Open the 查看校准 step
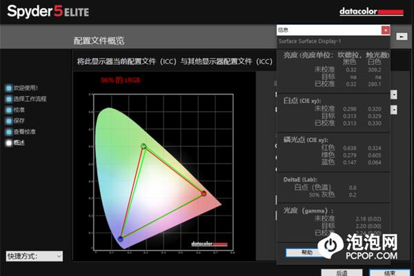 [9, 132]
